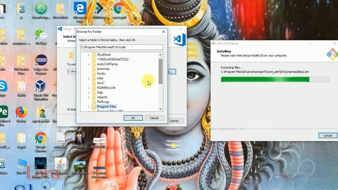Open the Google Chrome shortcut in the lower desktop row

coord(41,138)
